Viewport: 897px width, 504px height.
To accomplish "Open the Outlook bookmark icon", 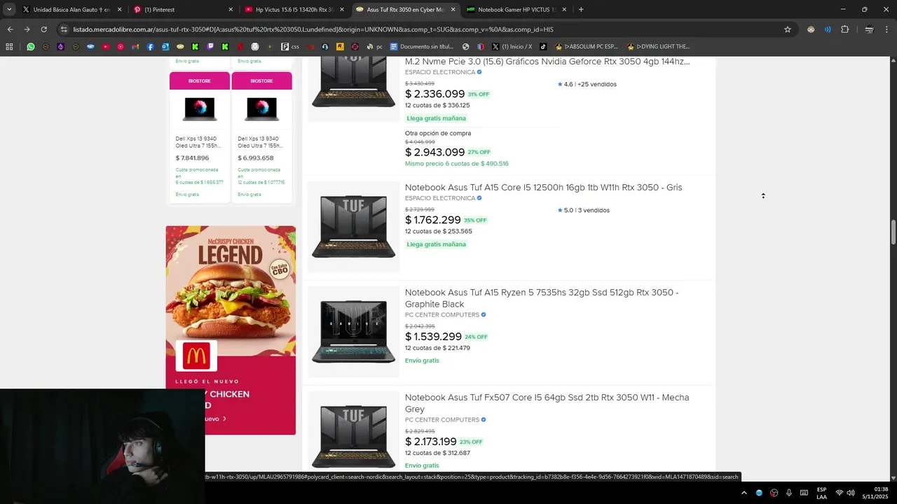I will [165, 47].
